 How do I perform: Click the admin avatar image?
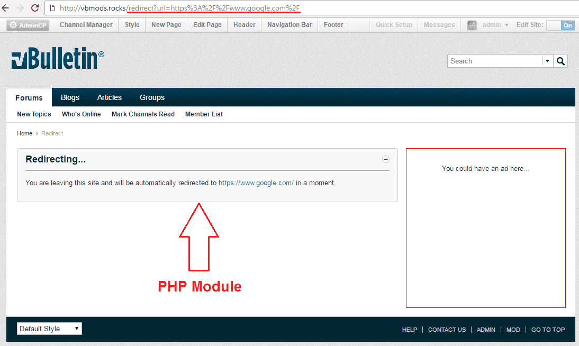tap(472, 25)
